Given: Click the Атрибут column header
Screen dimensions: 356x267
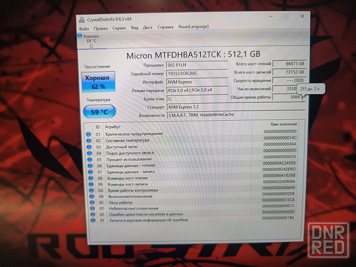Looking at the screenshot, I should click(113, 127).
